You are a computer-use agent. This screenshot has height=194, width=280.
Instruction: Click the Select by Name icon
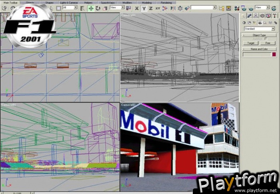[82, 8]
